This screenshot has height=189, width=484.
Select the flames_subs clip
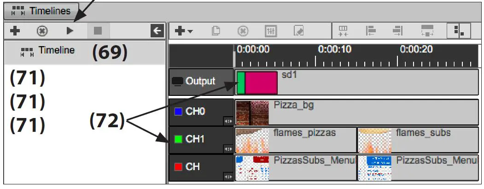click(417, 140)
